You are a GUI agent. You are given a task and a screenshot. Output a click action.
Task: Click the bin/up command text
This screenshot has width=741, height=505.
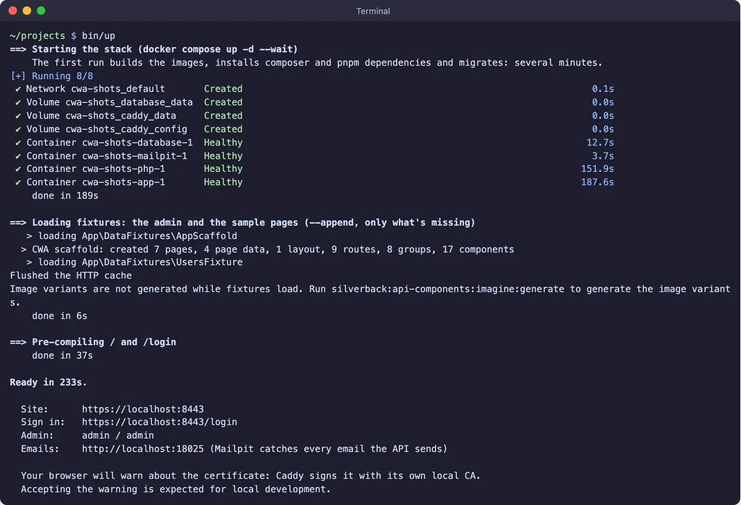pyautogui.click(x=99, y=36)
